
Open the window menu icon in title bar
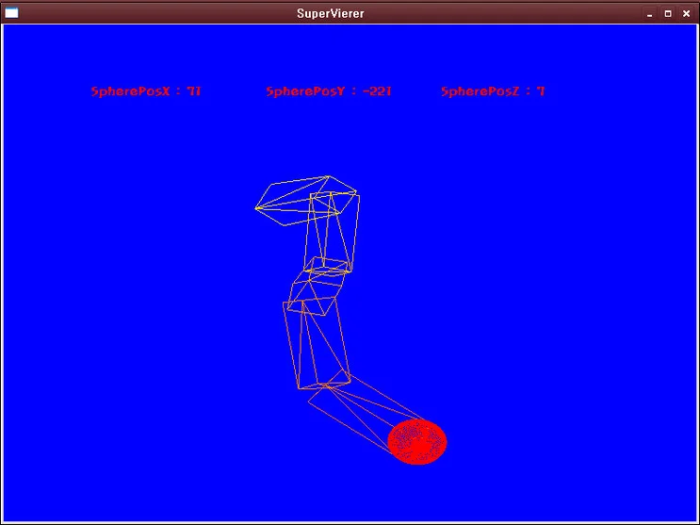[11, 13]
